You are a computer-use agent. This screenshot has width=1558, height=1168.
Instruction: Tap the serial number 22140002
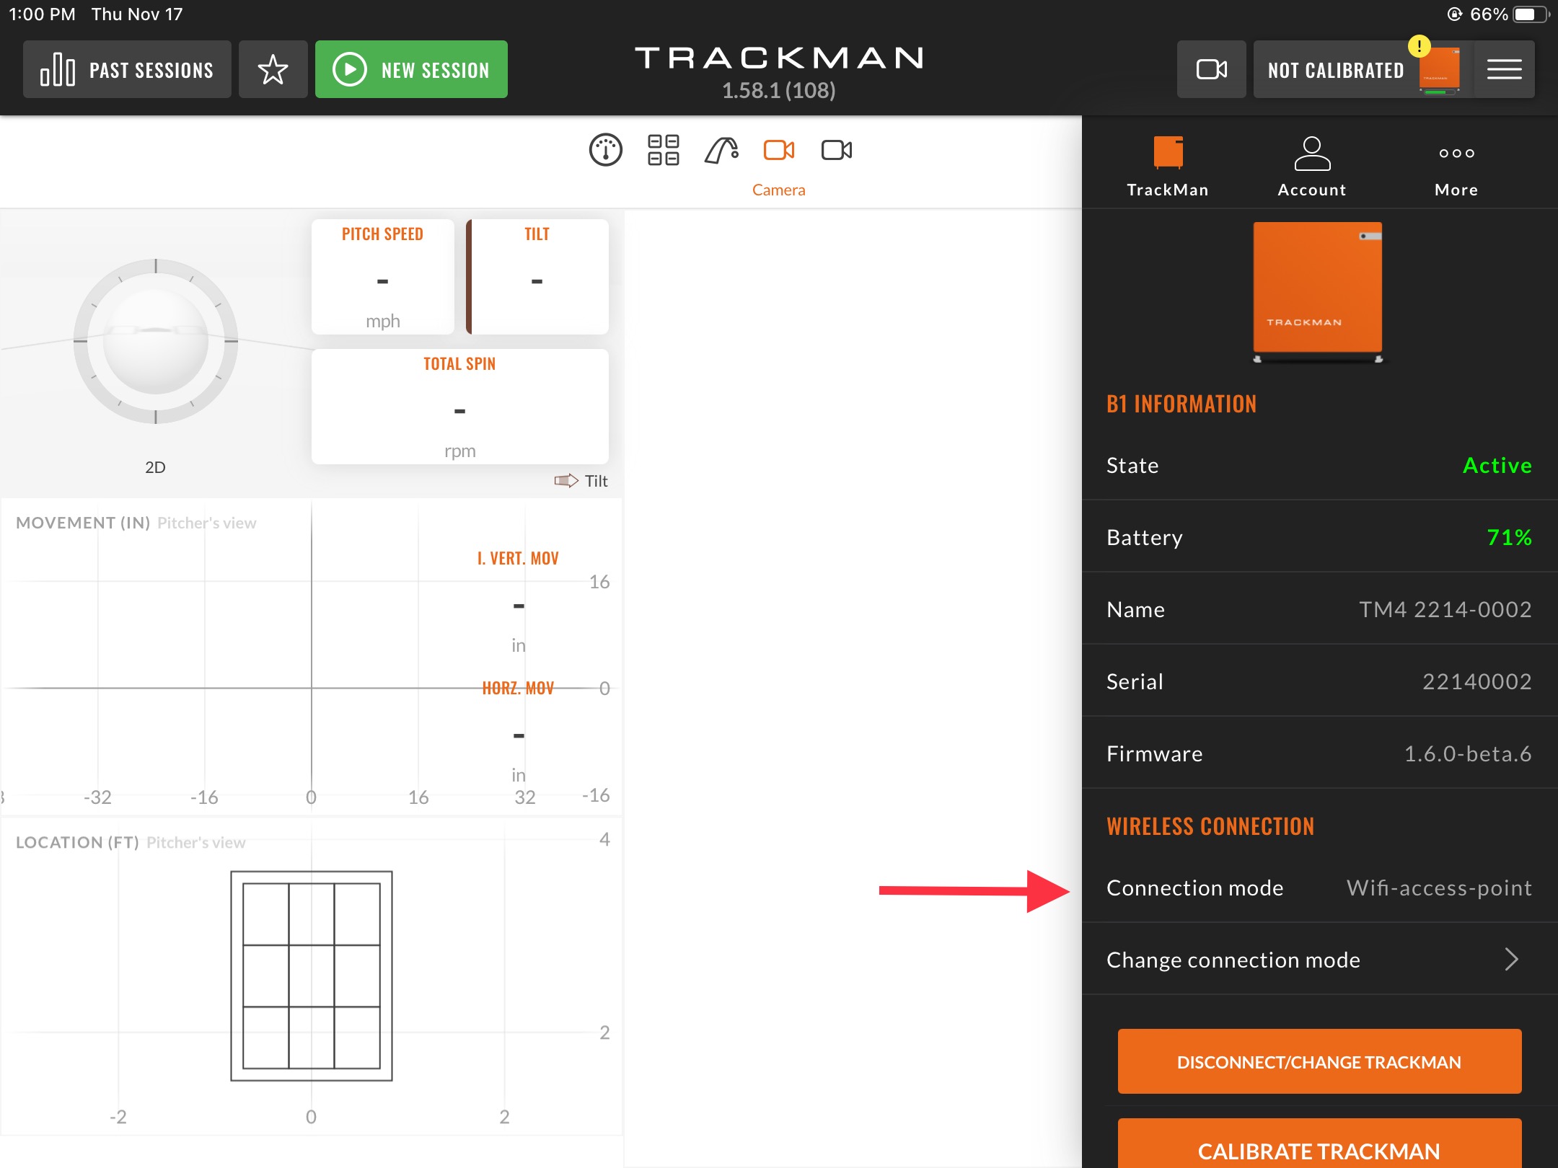[x=1476, y=681]
